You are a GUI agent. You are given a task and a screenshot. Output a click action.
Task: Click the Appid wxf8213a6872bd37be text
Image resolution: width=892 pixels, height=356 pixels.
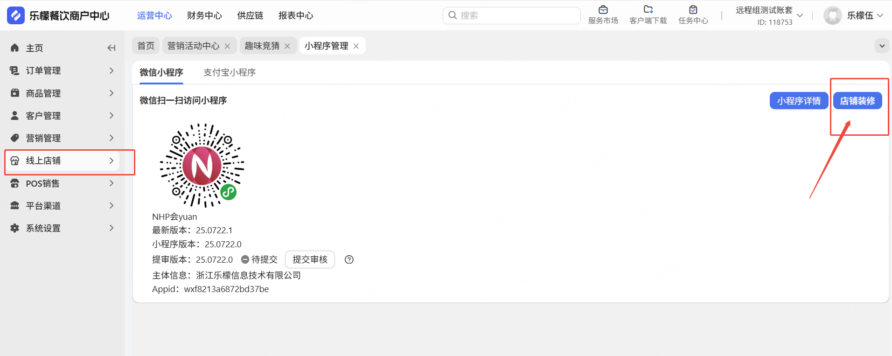click(210, 289)
